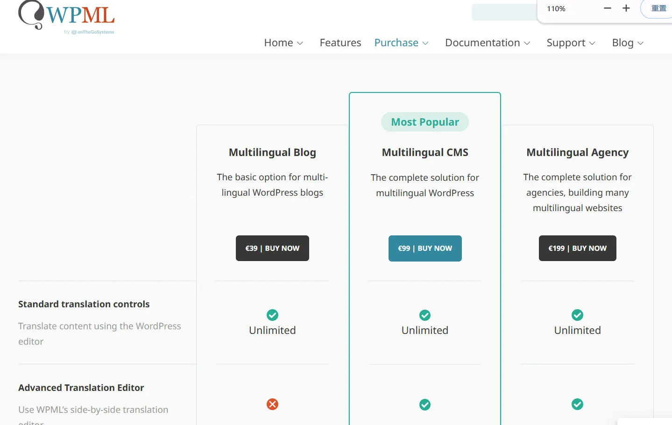The width and height of the screenshot is (672, 425).
Task: Click the WPML logo
Action: [66, 17]
